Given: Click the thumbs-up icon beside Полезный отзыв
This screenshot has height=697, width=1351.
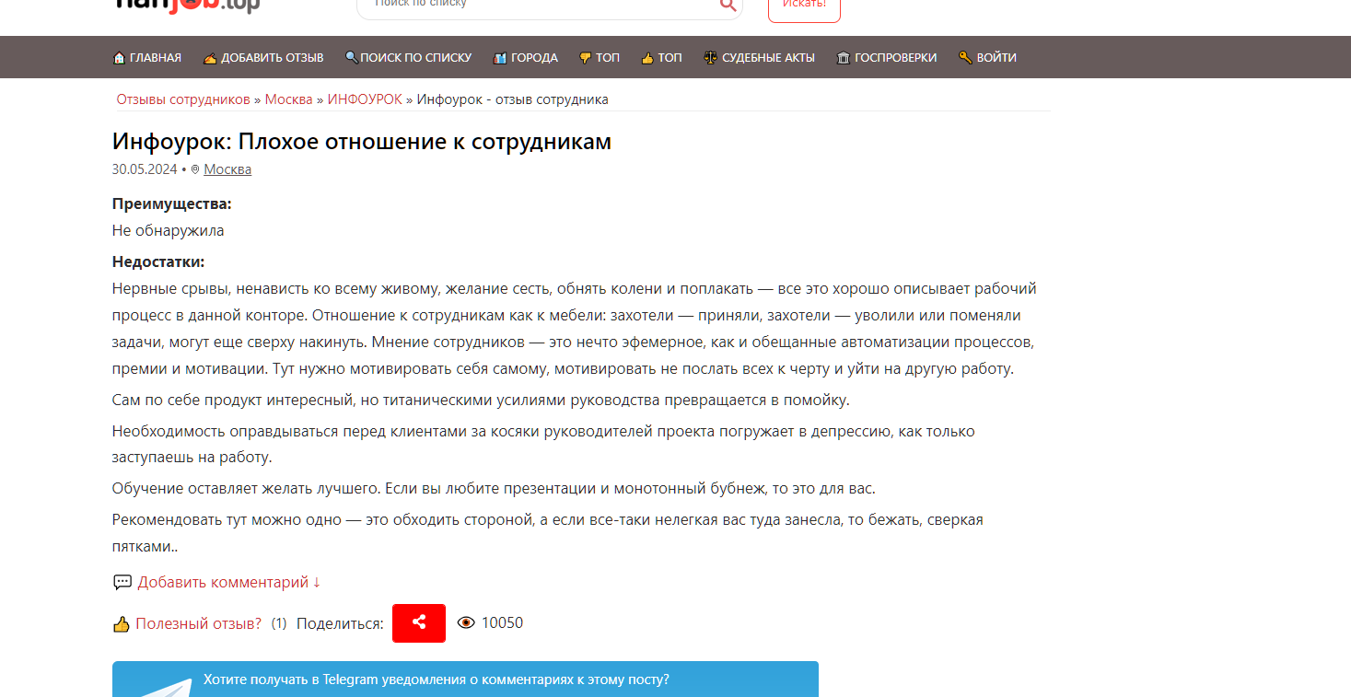Looking at the screenshot, I should [x=121, y=624].
